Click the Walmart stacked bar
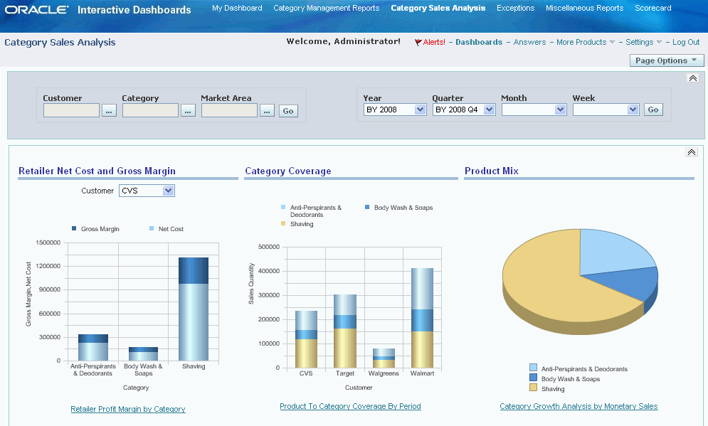 coord(422,318)
